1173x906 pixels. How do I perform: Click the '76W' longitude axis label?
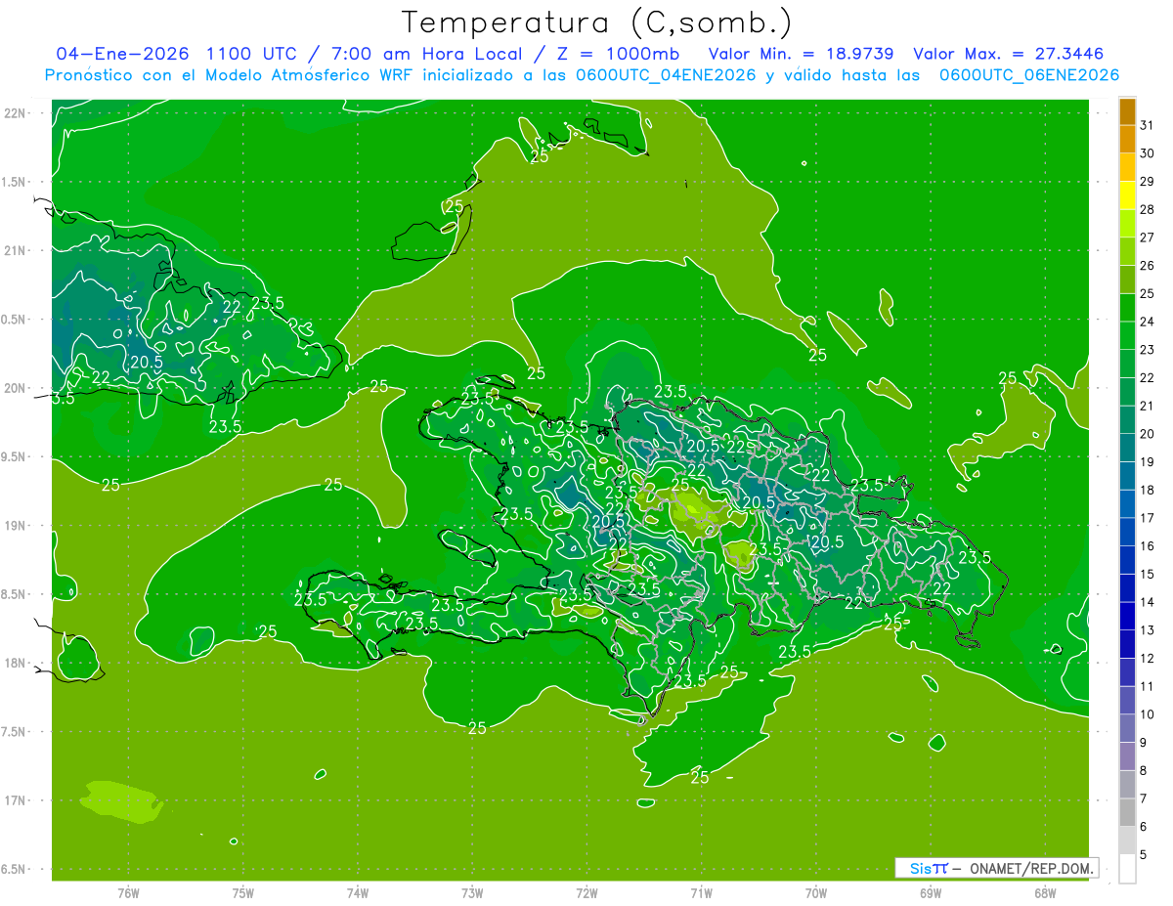(129, 892)
